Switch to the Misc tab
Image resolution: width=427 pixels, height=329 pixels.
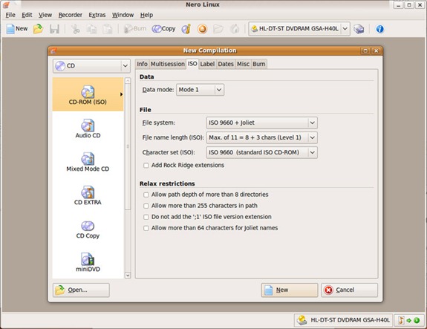[243, 64]
